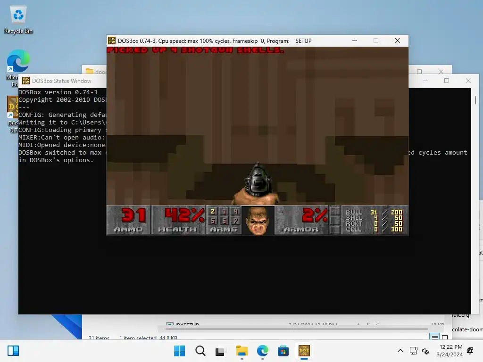Maximize the File Explorer window behind
The height and width of the screenshot is (362, 483).
coord(419,72)
